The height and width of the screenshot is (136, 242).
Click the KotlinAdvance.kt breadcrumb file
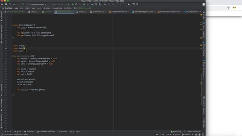click(82, 8)
